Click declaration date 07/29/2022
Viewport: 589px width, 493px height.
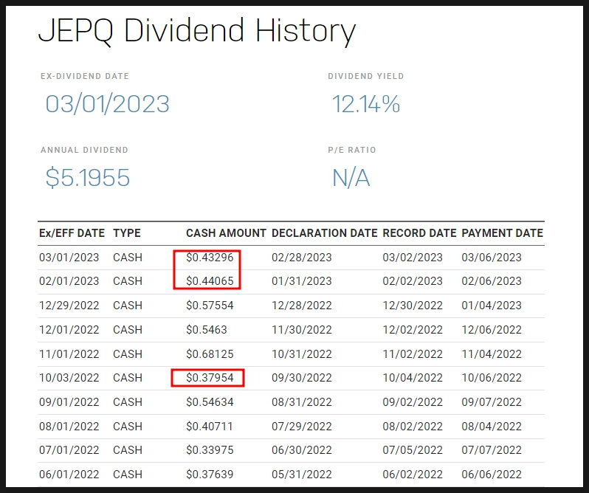point(302,427)
